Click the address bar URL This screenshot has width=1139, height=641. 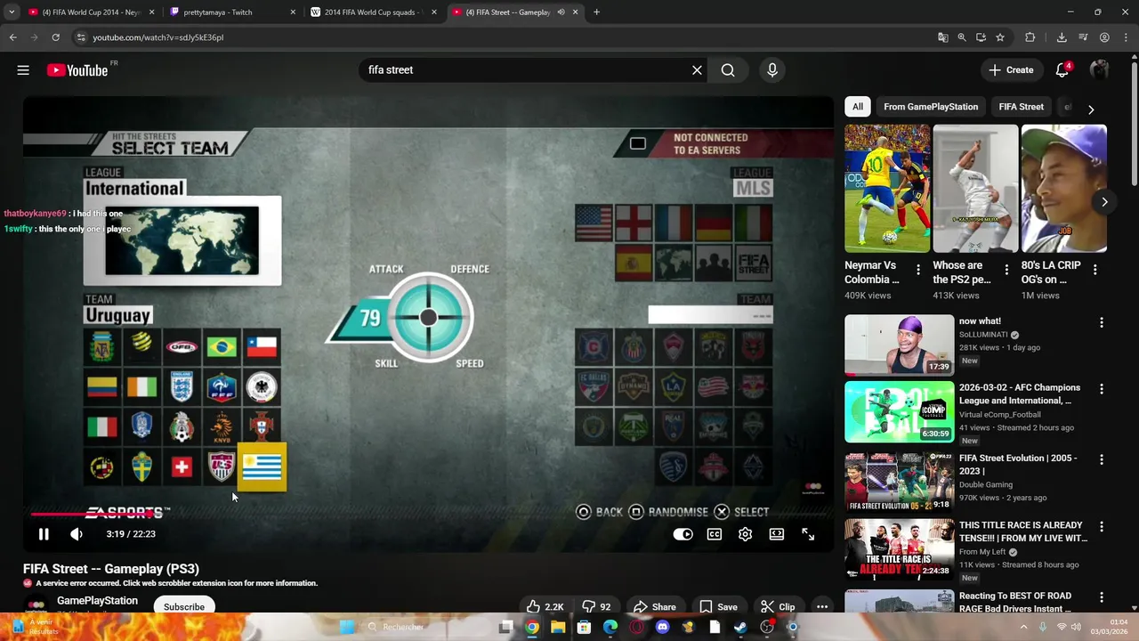coord(158,37)
